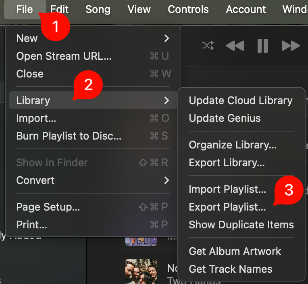This screenshot has width=308, height=284.
Task: Open the Edit menu
Action: [x=59, y=9]
